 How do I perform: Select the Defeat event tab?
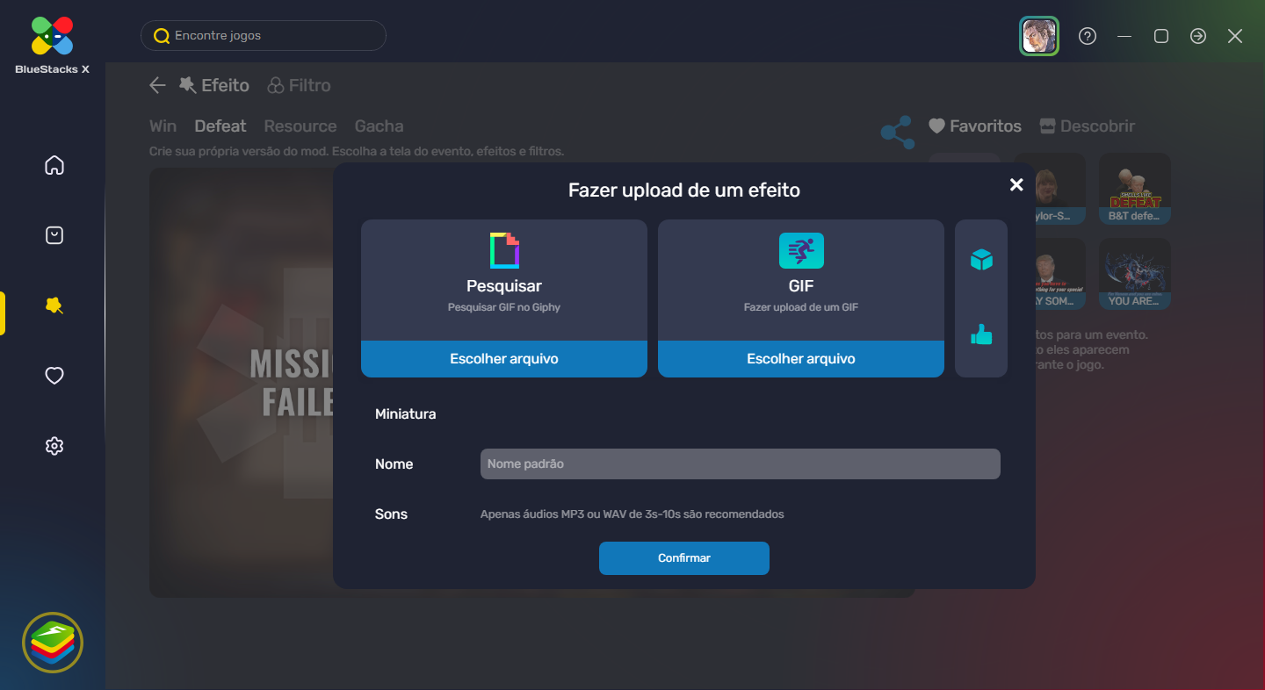click(220, 126)
